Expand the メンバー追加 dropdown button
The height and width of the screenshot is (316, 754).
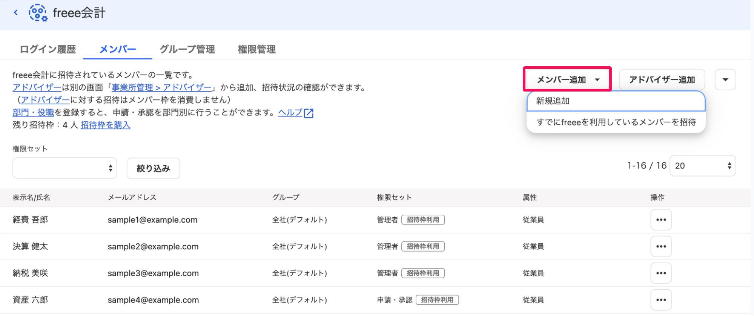tap(568, 79)
